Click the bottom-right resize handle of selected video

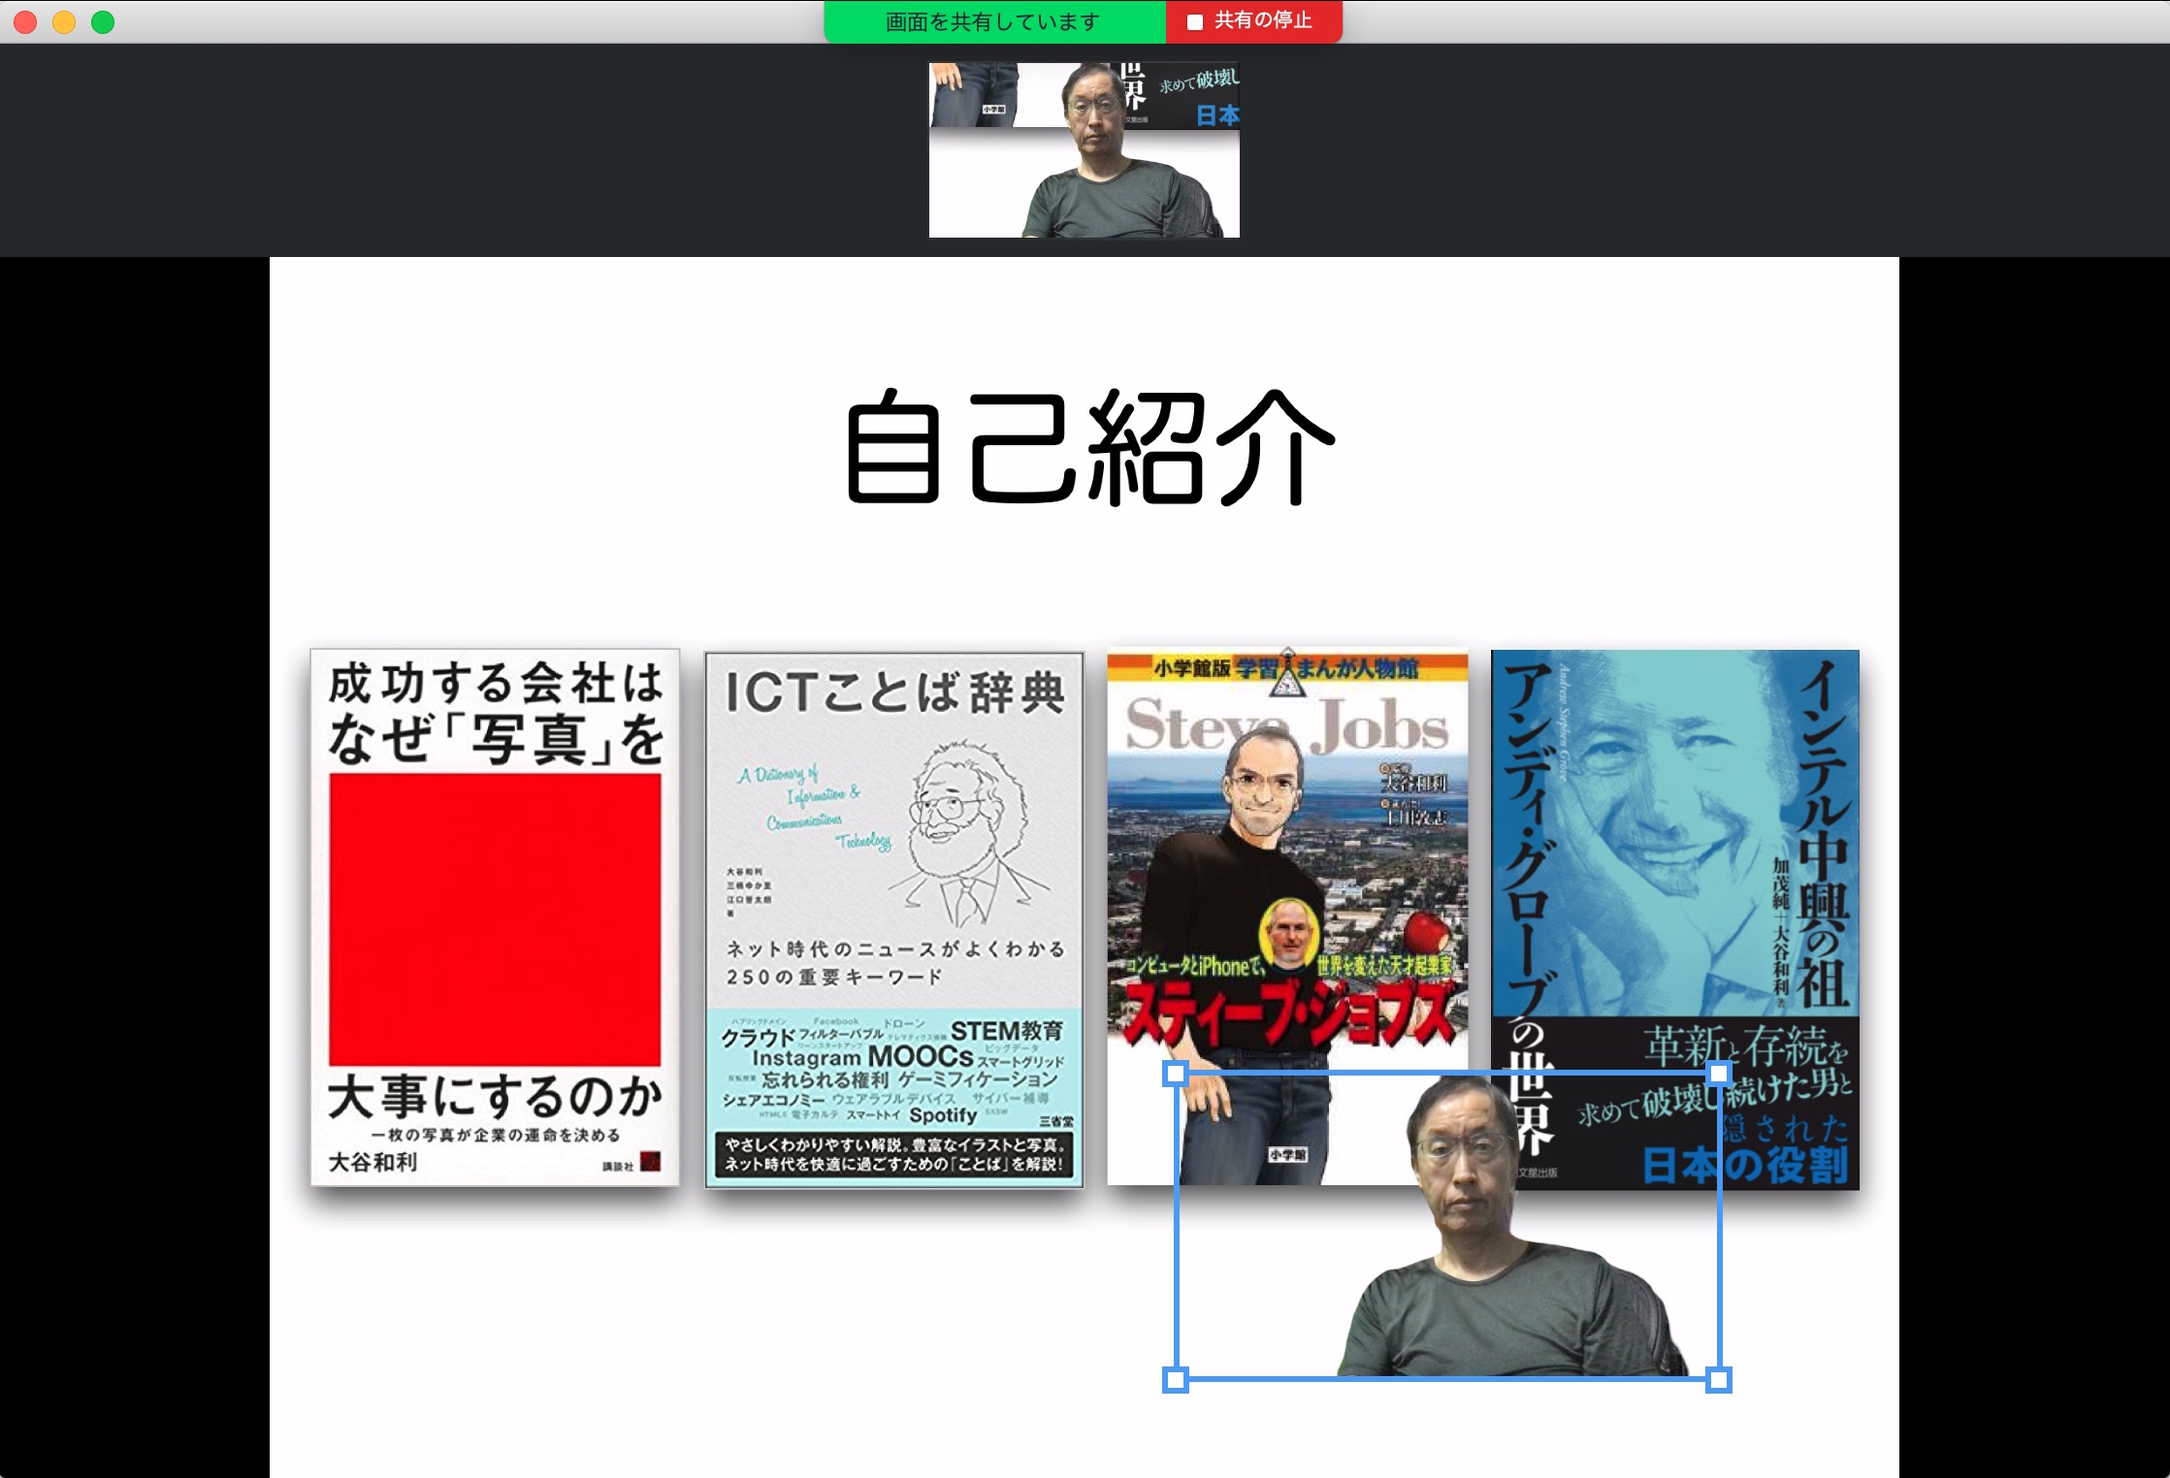(1719, 1379)
